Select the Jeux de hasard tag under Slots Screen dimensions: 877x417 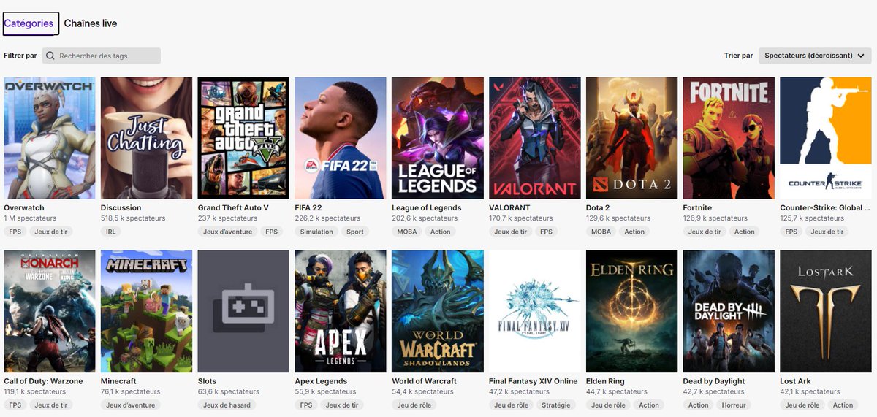click(x=227, y=405)
